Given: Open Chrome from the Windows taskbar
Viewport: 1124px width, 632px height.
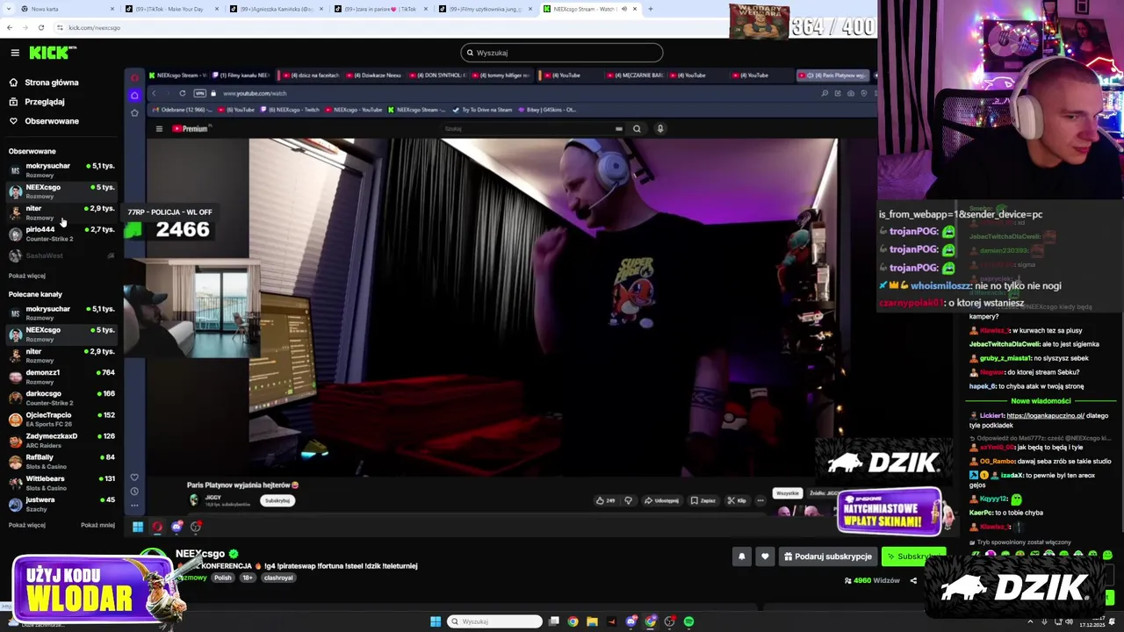Looking at the screenshot, I should click(x=573, y=621).
